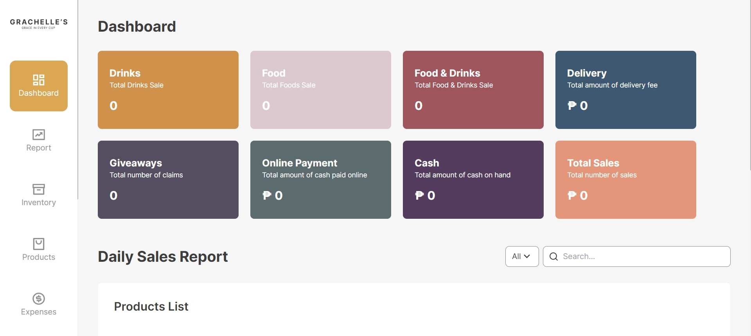Viewport: 751px width, 336px height.
Task: Open the Report chart icon
Action: click(x=39, y=134)
